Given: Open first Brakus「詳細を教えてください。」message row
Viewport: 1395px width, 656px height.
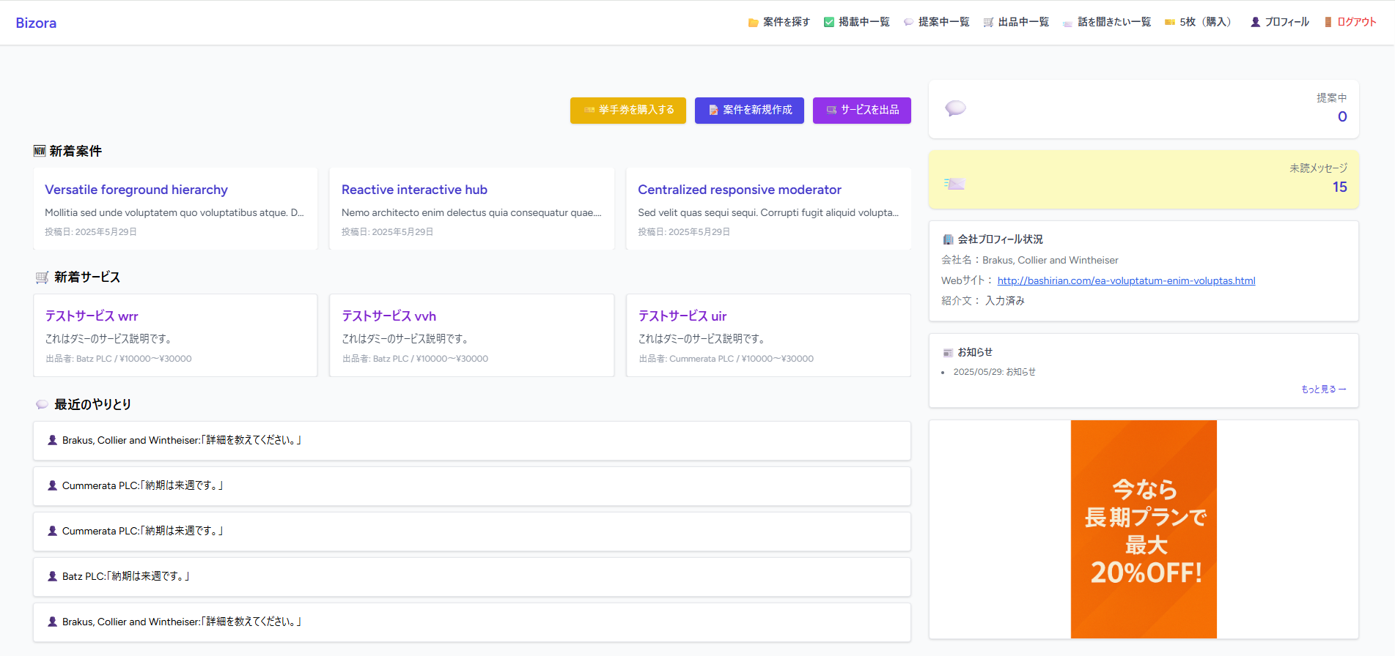Looking at the screenshot, I should [x=472, y=441].
